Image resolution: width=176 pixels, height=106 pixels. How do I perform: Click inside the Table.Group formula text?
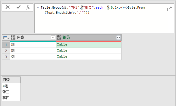coord(91,10)
